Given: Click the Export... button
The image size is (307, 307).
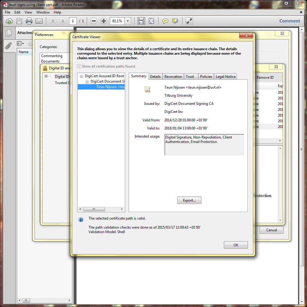Looking at the screenshot, I should point(189,200).
